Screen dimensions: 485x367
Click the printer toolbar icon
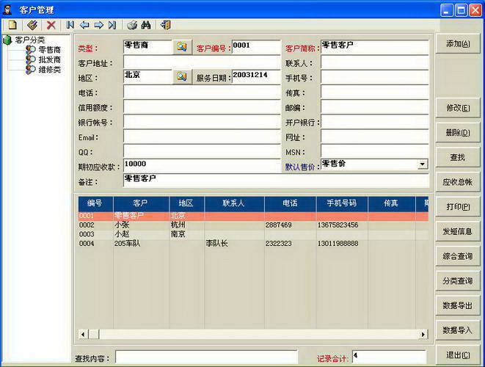pos(131,24)
